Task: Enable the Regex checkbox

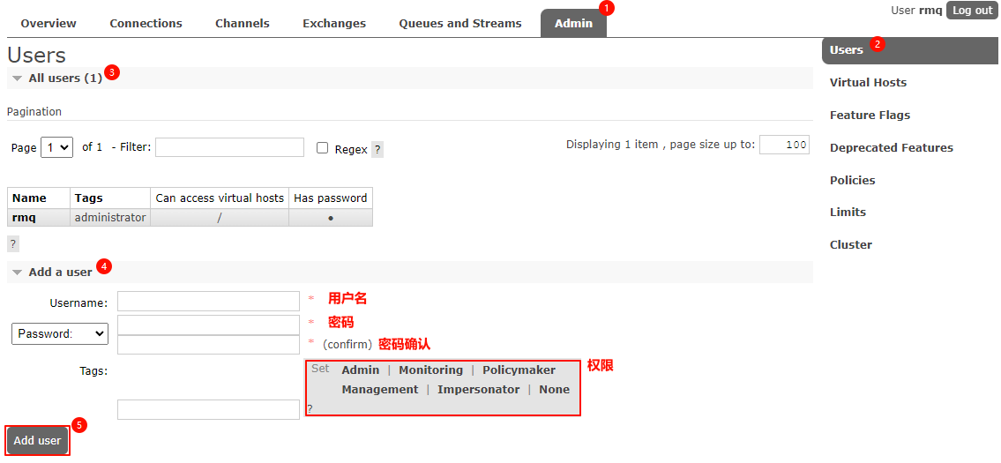Action: 323,148
